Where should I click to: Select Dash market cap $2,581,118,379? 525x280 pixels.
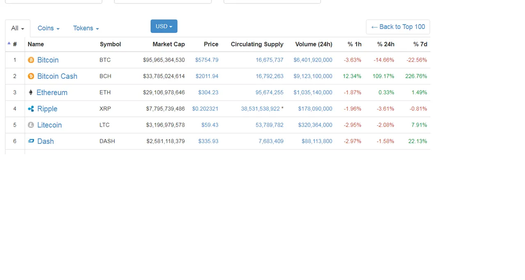tap(166, 141)
